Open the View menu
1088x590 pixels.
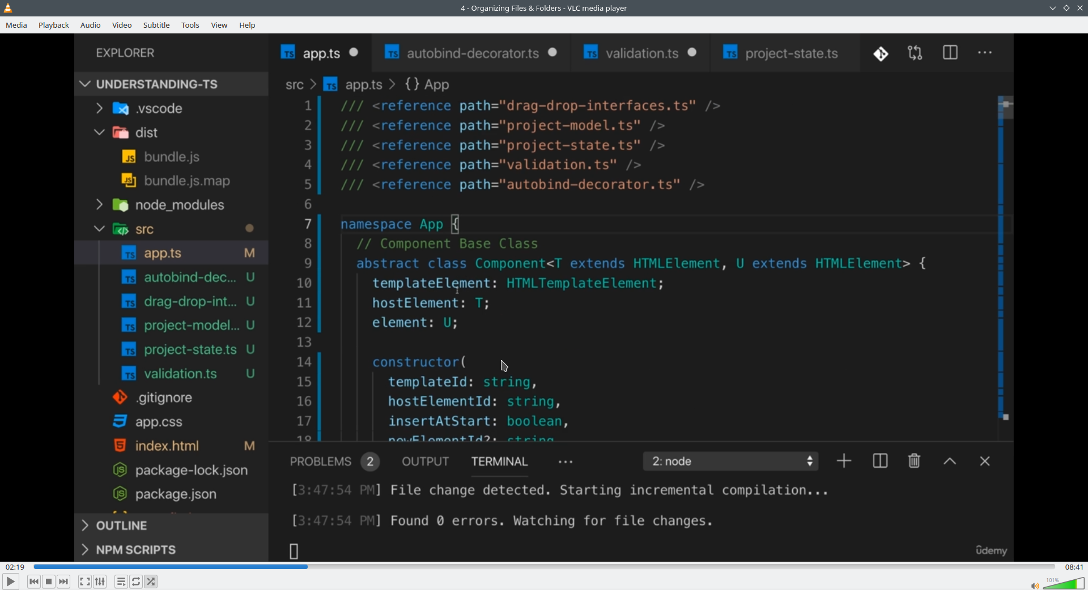point(219,25)
